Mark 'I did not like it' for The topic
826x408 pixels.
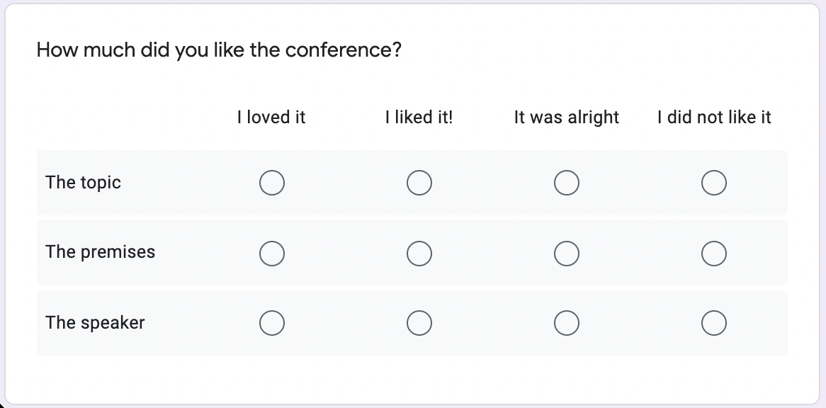click(714, 183)
